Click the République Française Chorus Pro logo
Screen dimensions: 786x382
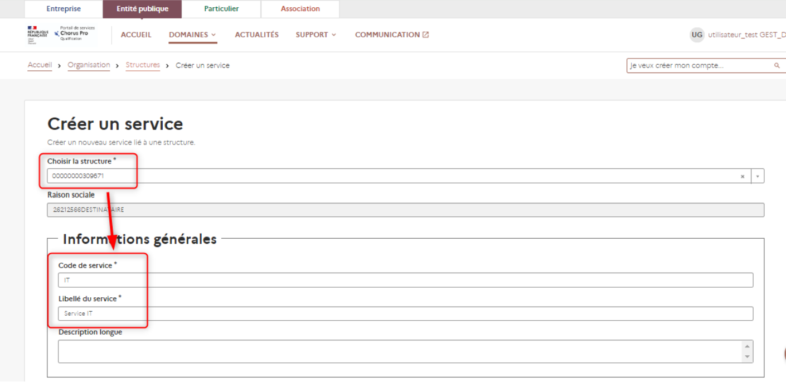[x=61, y=35]
